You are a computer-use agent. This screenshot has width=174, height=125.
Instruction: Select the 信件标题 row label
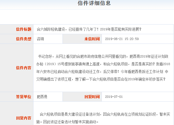point(24,29)
